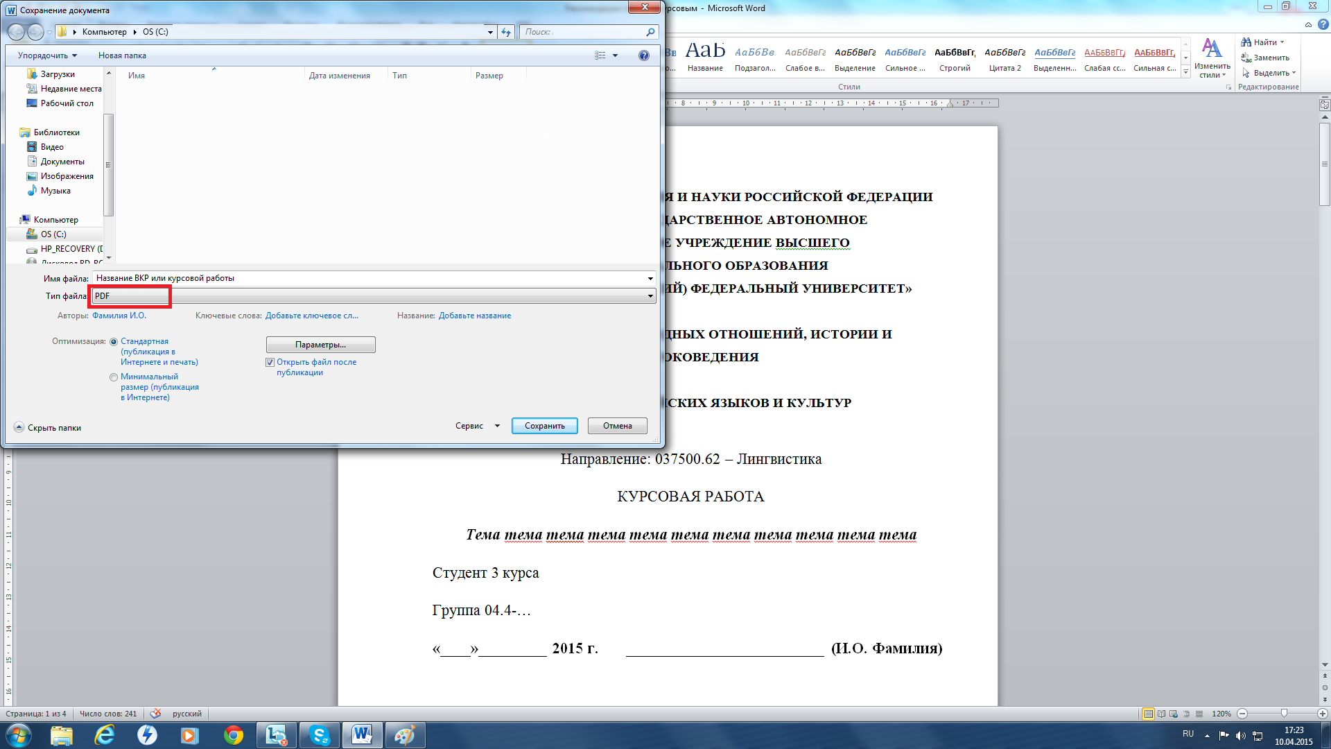Change view with the view mode icon
Viewport: 1331px width, 749px height.
coord(600,55)
